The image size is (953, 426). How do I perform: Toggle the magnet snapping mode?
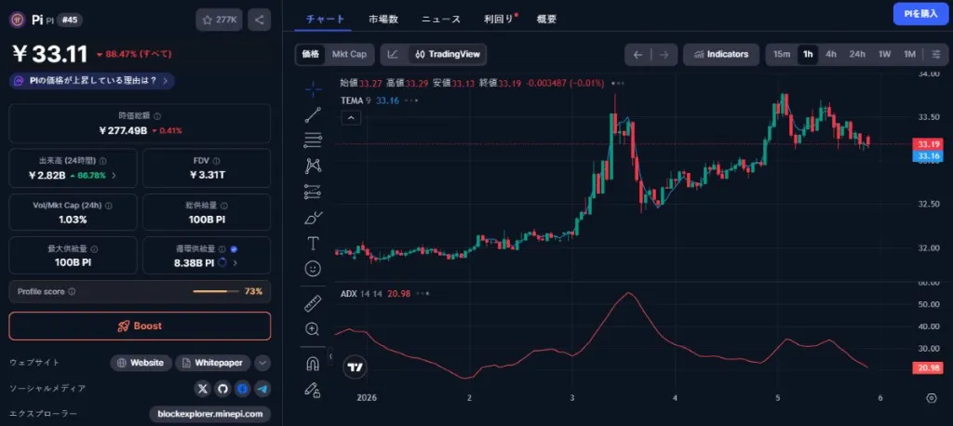point(313,364)
